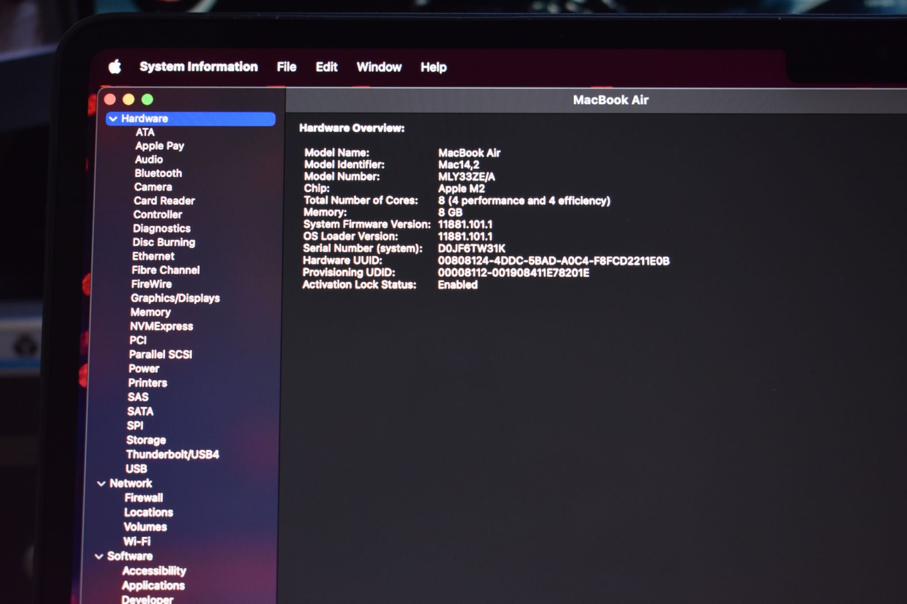Collapse the Hardware section chevron
The height and width of the screenshot is (604, 907).
pos(113,119)
